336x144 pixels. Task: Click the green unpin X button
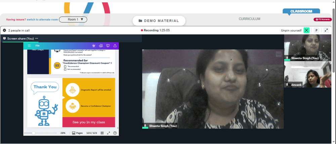point(306,30)
